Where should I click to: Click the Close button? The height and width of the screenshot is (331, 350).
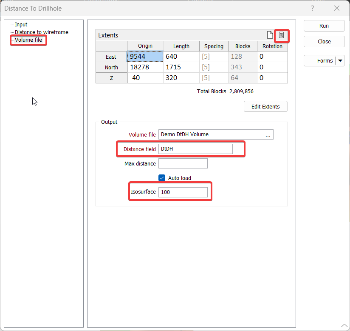pos(324,42)
